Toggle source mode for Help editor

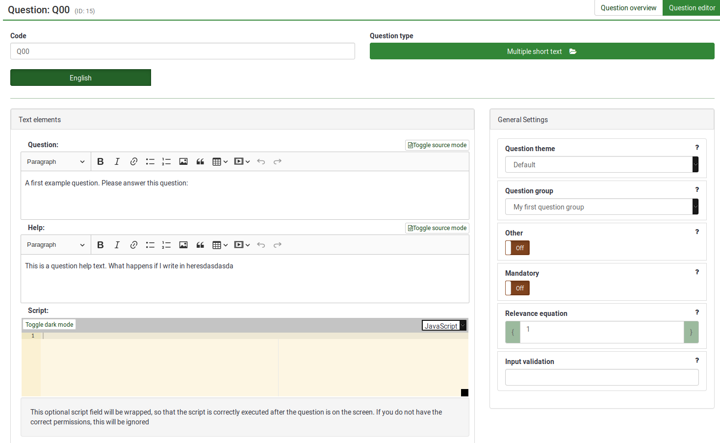tap(437, 228)
